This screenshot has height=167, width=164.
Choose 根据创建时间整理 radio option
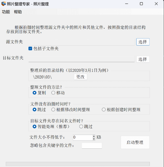click(104, 110)
